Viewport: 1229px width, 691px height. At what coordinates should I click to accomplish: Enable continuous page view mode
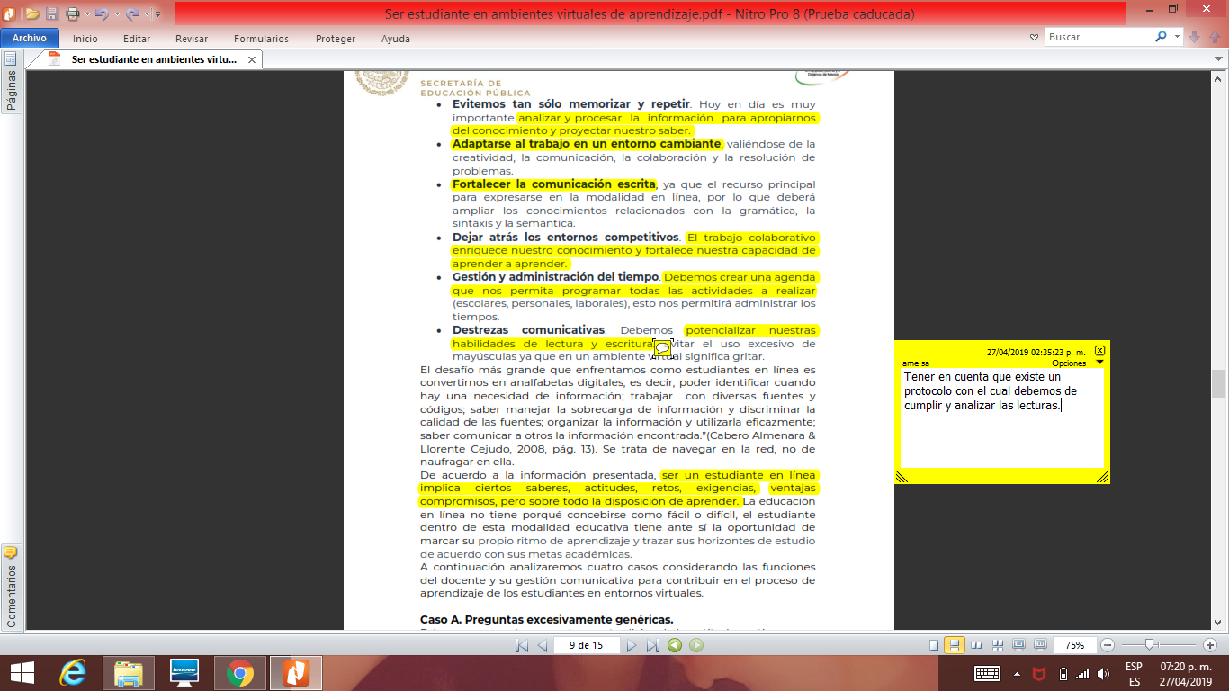pyautogui.click(x=955, y=645)
